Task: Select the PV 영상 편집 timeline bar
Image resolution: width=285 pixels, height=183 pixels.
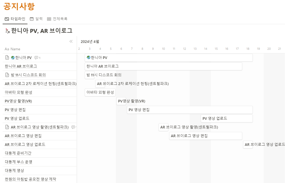Action: point(189,110)
